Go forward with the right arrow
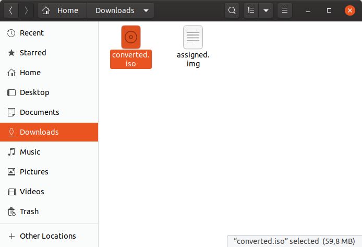The width and height of the screenshot is (362, 247). [x=26, y=10]
